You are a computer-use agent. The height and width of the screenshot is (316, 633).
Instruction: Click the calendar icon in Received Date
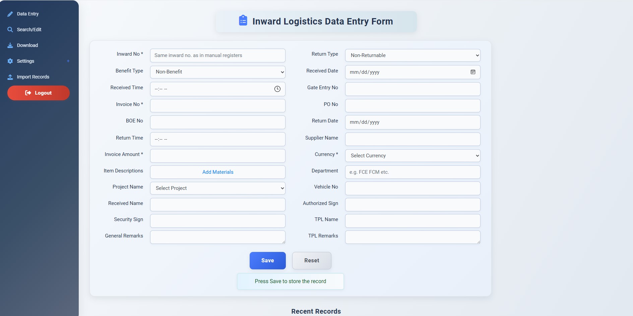pyautogui.click(x=473, y=72)
